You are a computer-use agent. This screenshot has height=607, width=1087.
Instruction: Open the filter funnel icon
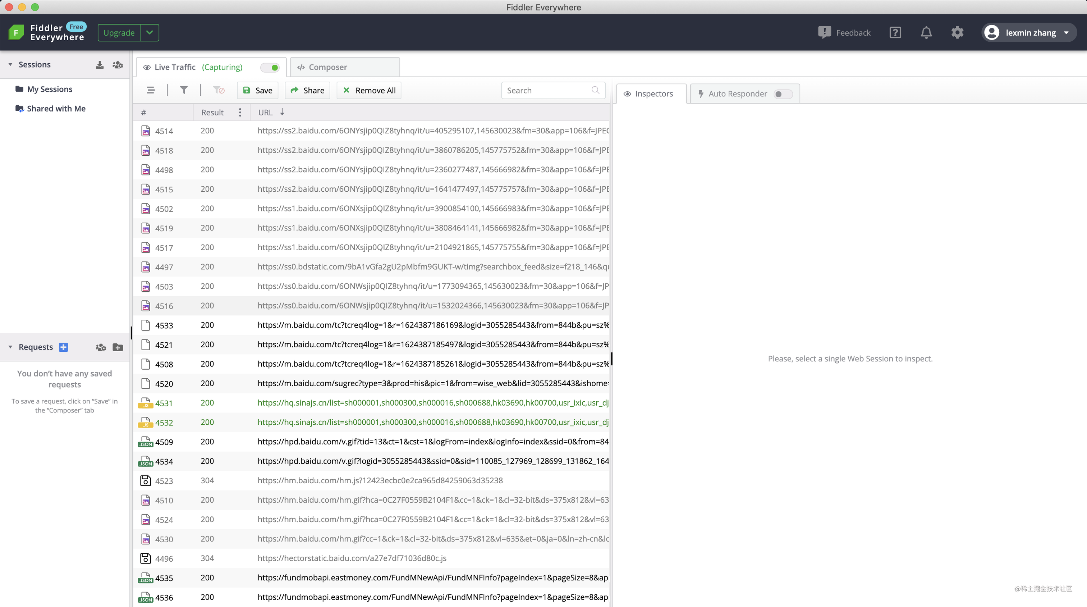pyautogui.click(x=184, y=90)
